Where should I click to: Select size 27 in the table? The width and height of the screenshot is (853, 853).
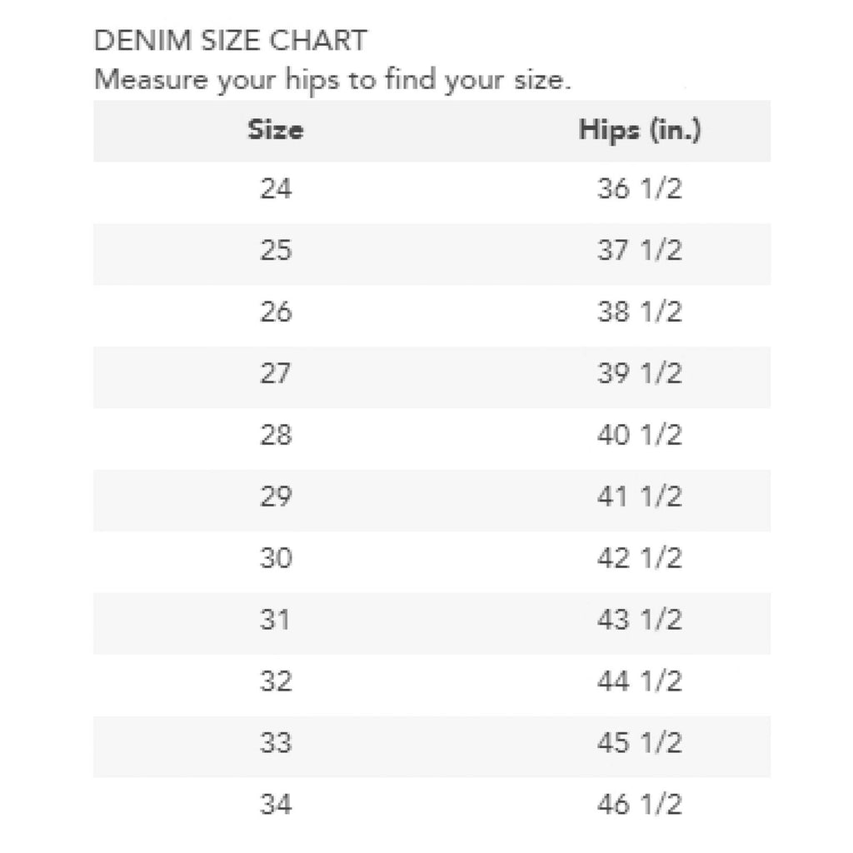coord(276,374)
